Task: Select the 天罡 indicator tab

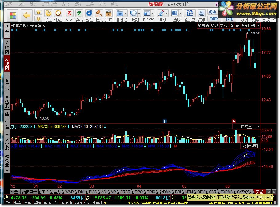Action: tap(259, 192)
